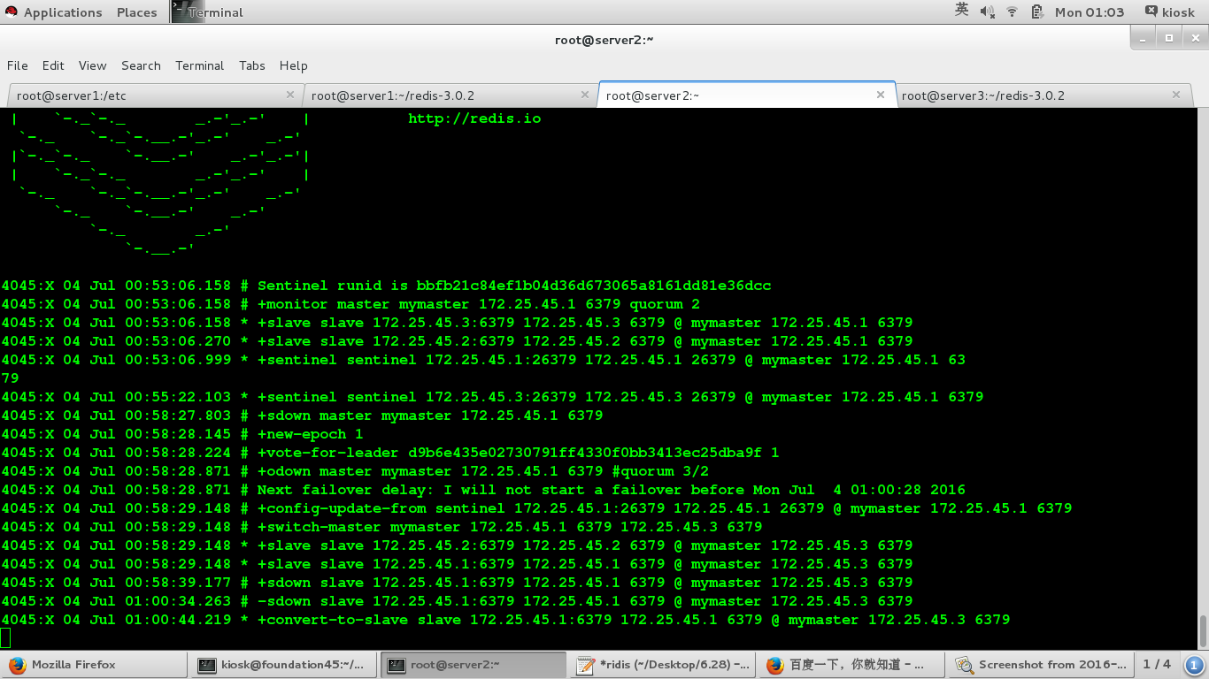1209x679 pixels.
Task: Click the +new-epoch 1 log line
Action: coord(182,434)
